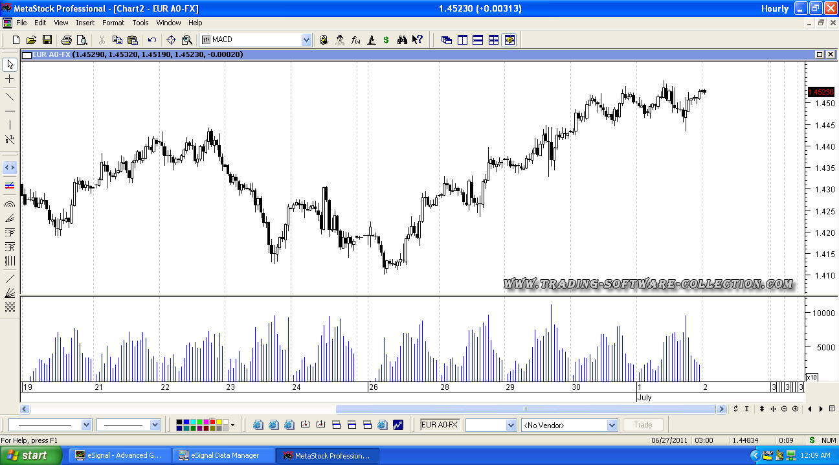Select the crosshair tool in left toolbar
Screen dimensions: 839x465
pos(10,79)
